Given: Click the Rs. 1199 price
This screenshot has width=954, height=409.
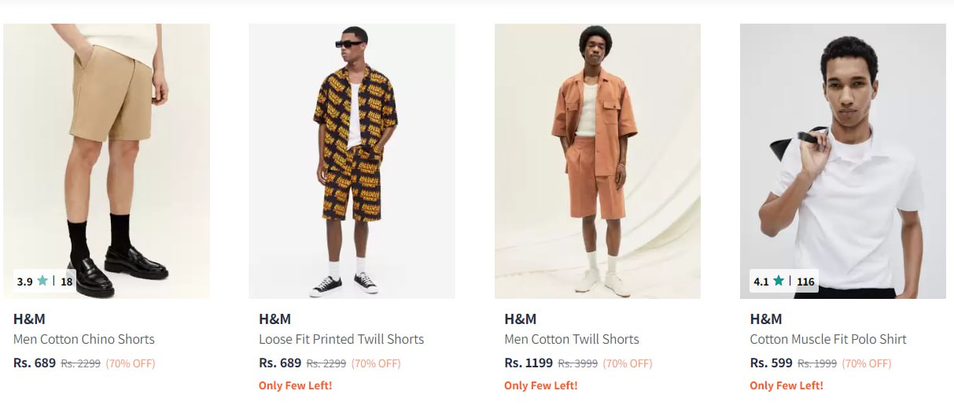Looking at the screenshot, I should tap(529, 363).
